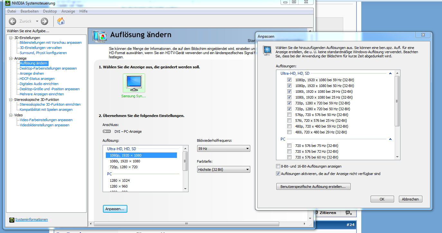
Task: Check 720 x 576 bei 75 Hz
Action: point(290,146)
